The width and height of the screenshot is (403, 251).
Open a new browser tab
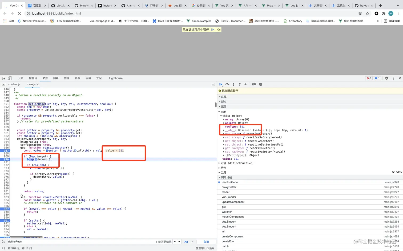380,6
